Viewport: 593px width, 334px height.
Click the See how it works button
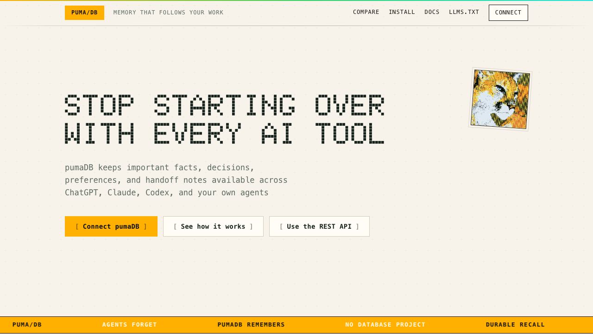pos(213,226)
